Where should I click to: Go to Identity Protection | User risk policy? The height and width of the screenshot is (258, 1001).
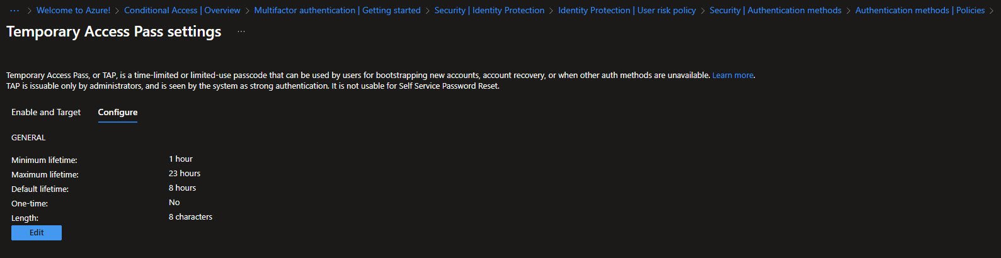click(x=627, y=11)
